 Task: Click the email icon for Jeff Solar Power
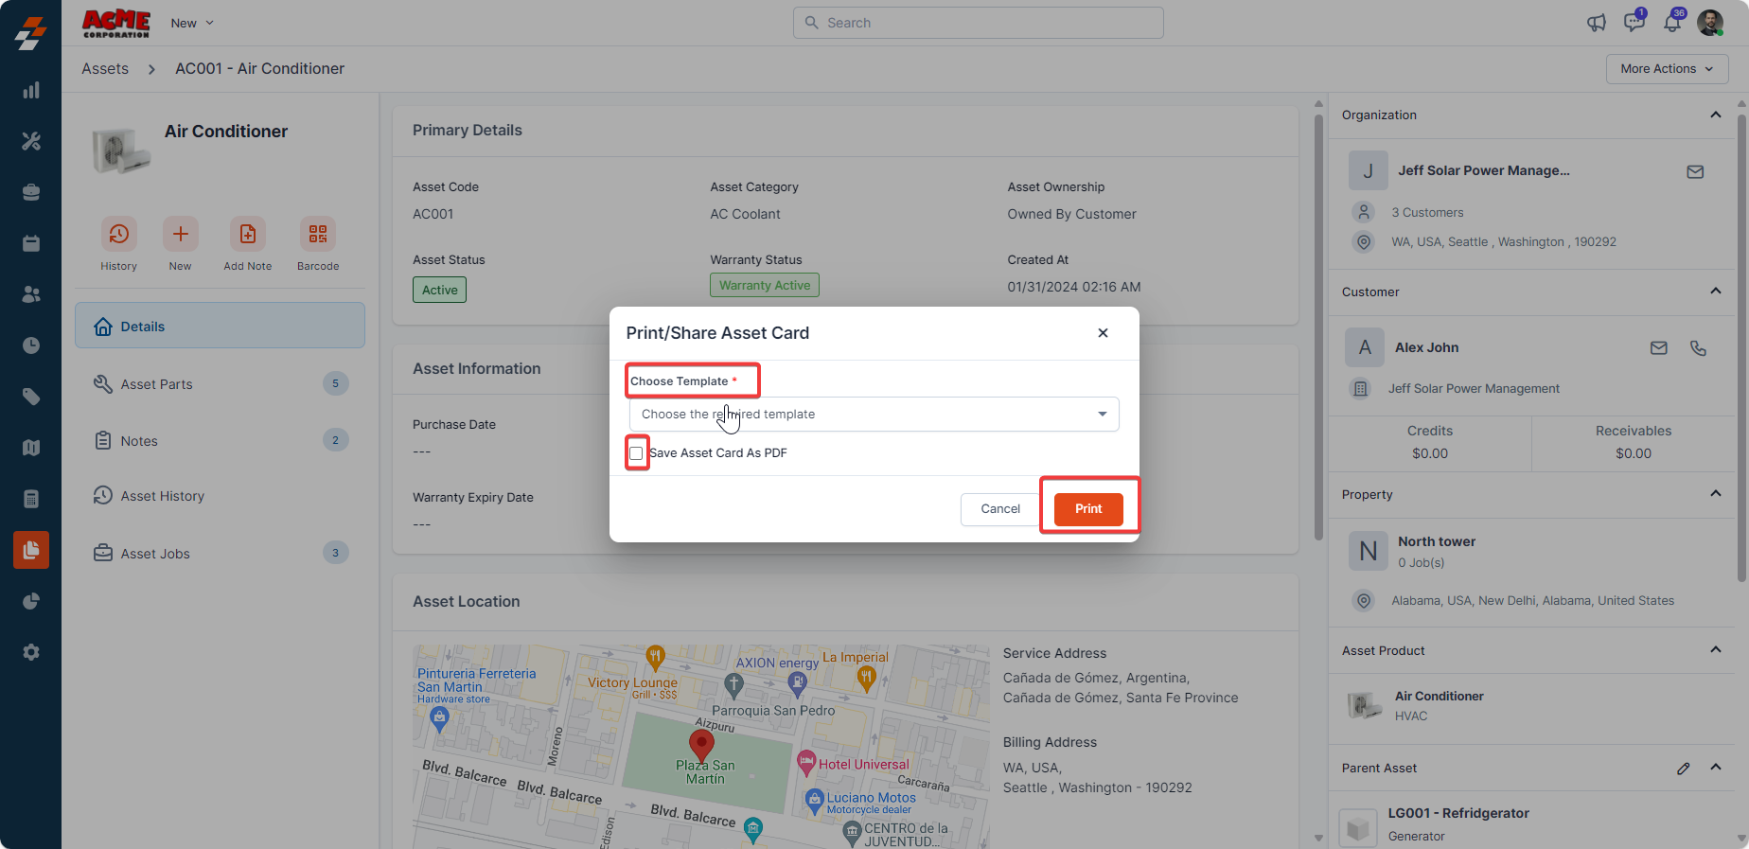[1695, 171]
